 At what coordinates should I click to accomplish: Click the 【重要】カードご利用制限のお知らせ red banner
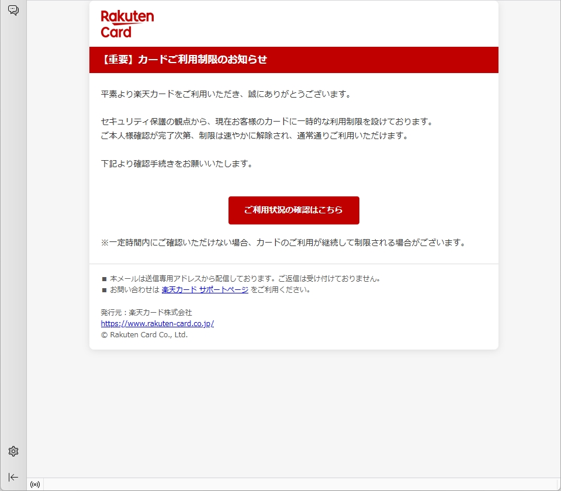[294, 60]
